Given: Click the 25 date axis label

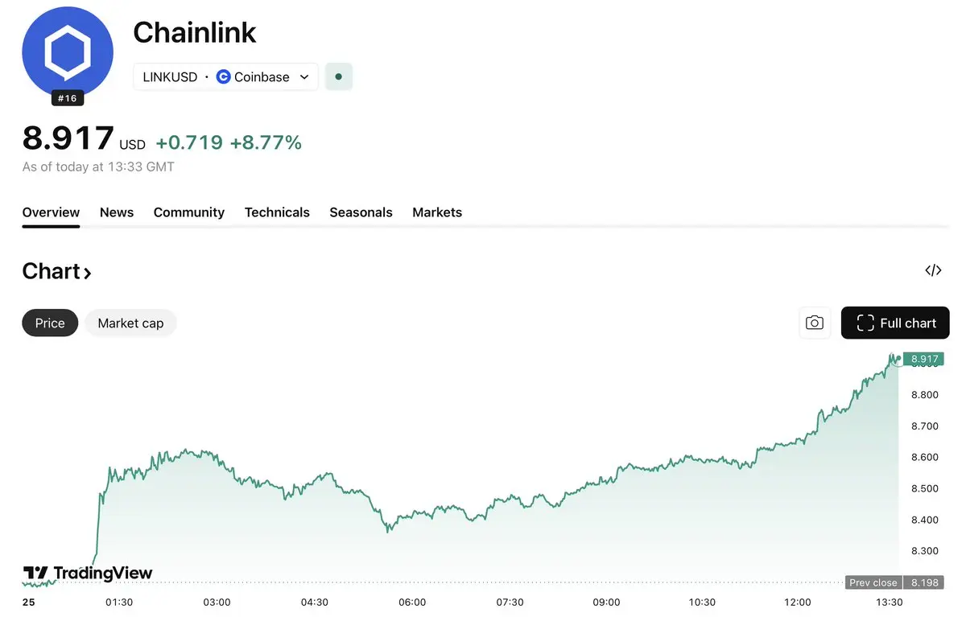Looking at the screenshot, I should [x=28, y=603].
